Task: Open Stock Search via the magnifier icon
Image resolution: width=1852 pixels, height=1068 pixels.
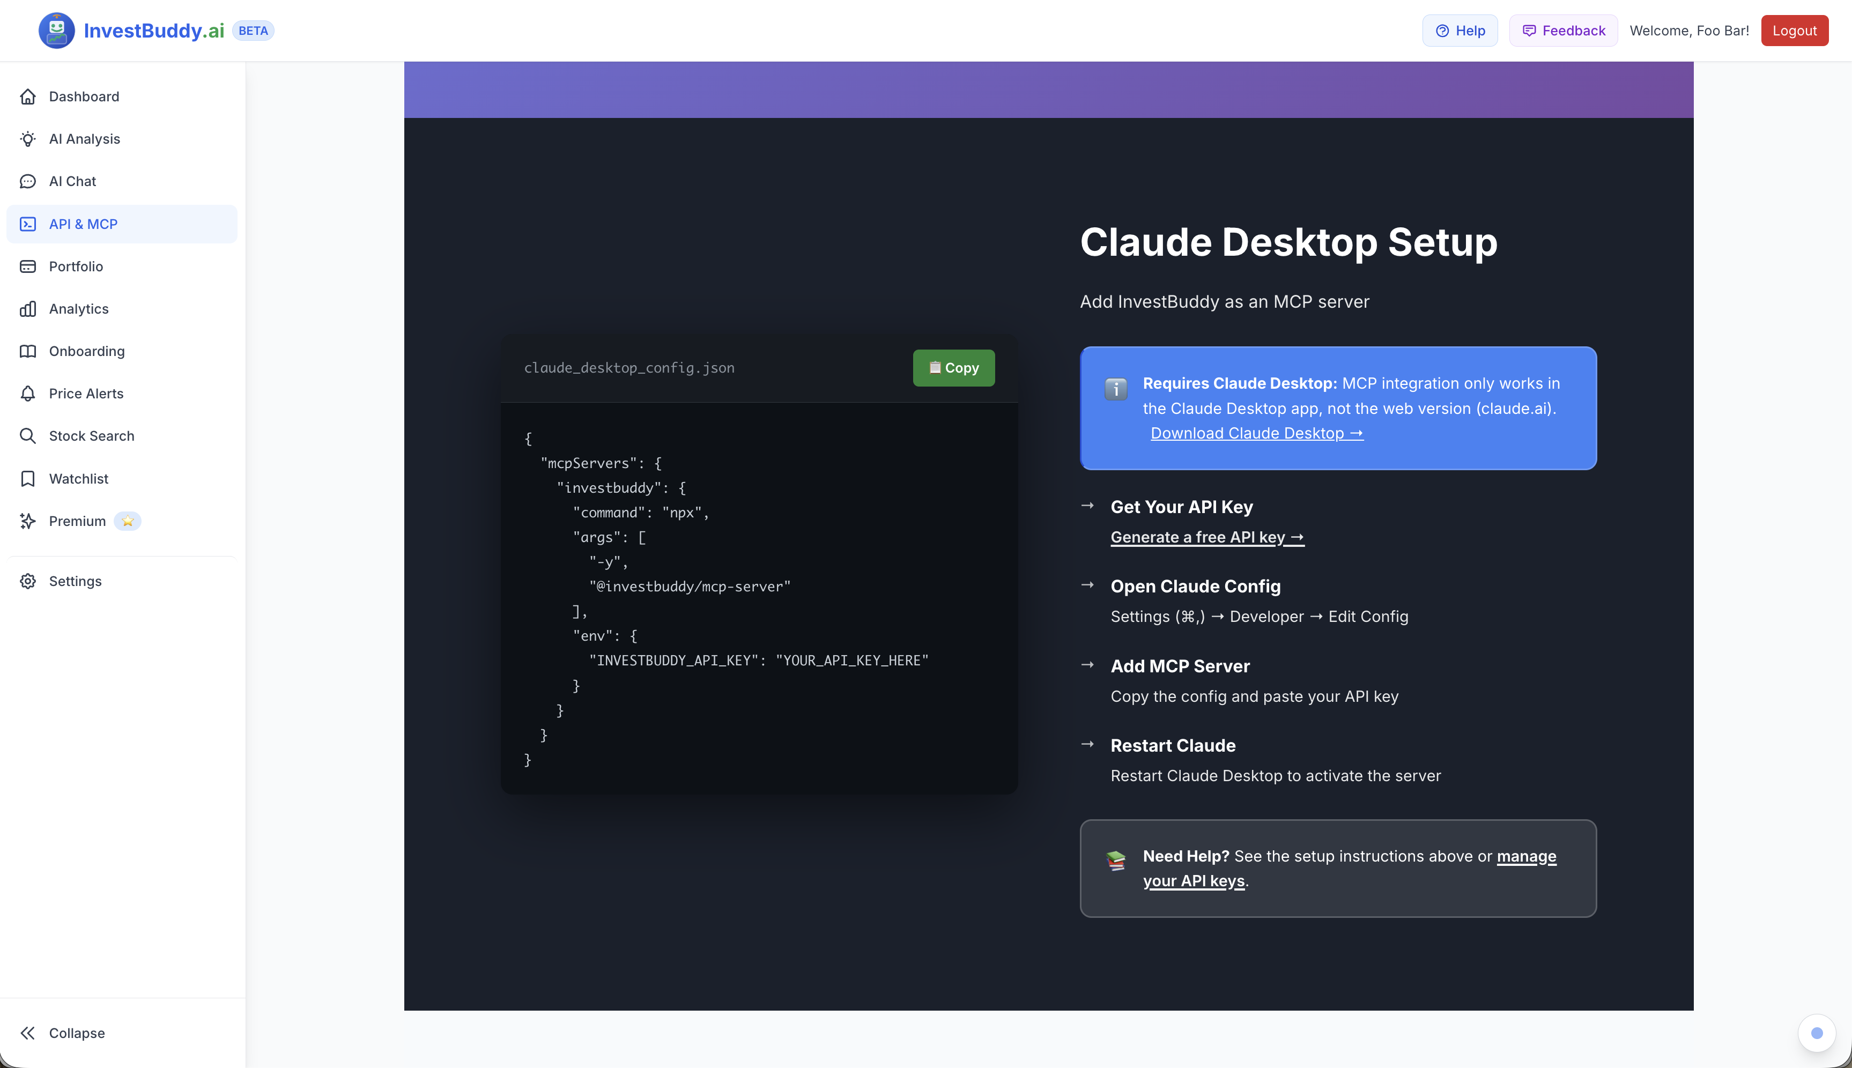Action: pos(28,436)
